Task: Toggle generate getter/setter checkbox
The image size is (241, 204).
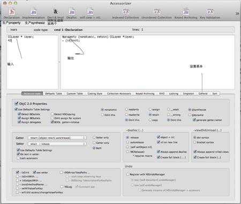Action: [194, 120]
